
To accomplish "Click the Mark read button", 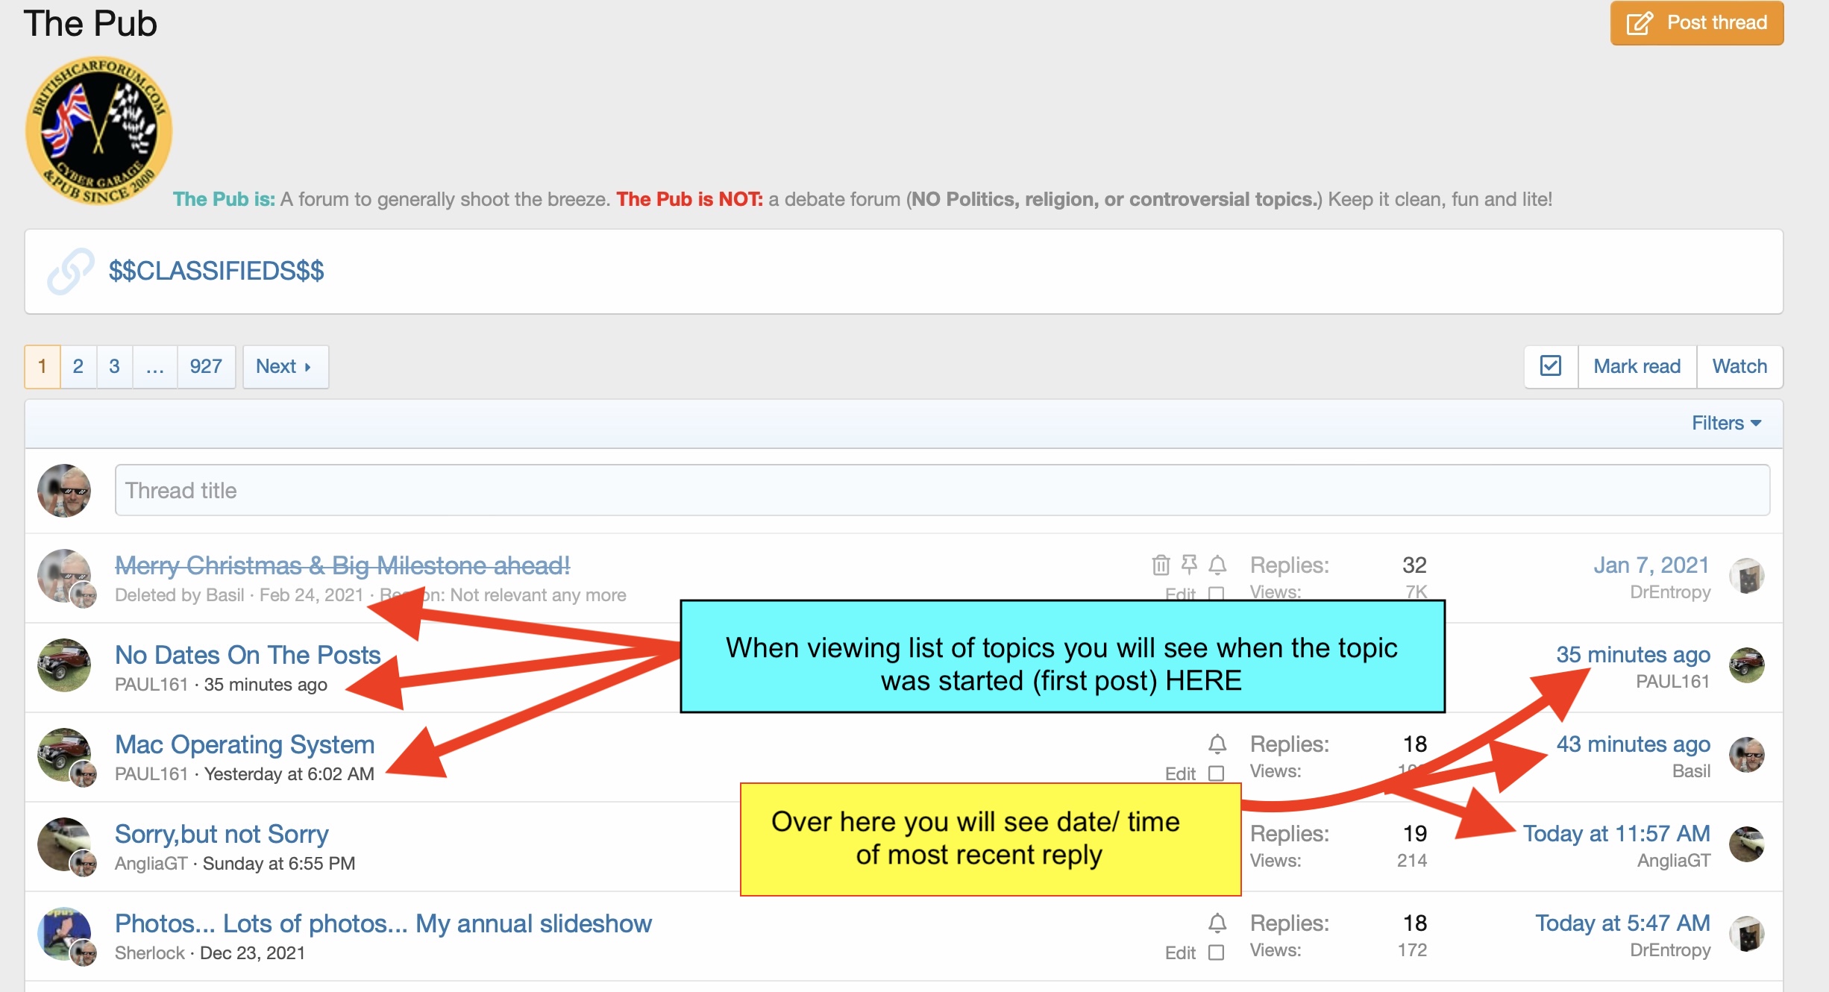I will [1637, 366].
